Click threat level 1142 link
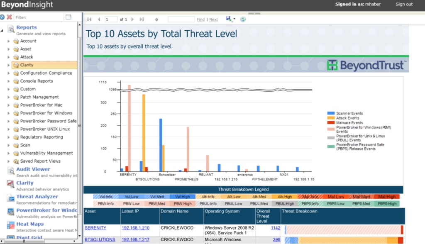This screenshot has width=425, height=244. [276, 228]
